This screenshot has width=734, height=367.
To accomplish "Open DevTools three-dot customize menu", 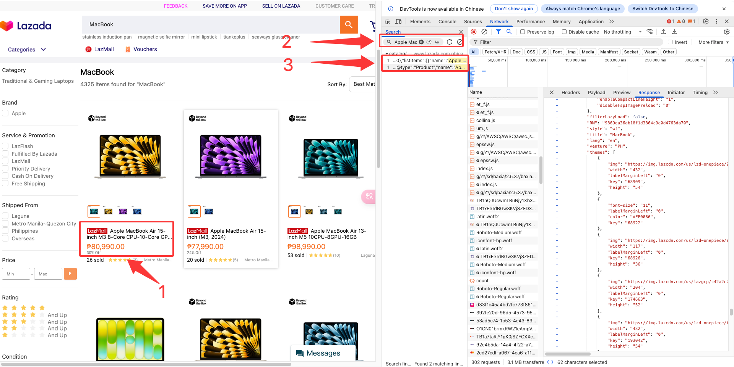I will 716,21.
